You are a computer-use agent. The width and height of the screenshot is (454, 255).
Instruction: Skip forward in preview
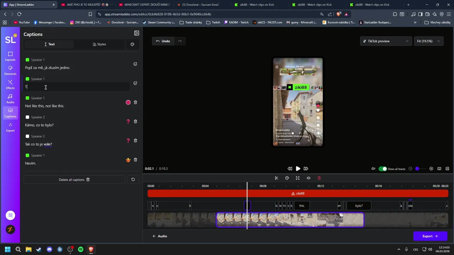[x=306, y=169]
